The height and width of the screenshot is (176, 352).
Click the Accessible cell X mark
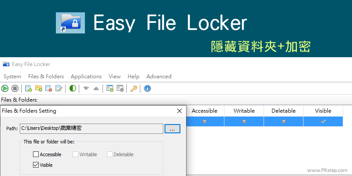pyautogui.click(x=204, y=121)
